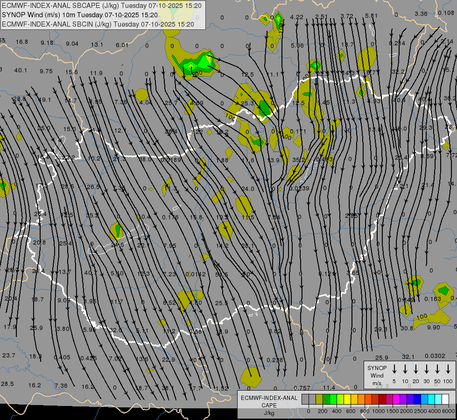This screenshot has width=457, height=420.
Task: Select the dark green CAPE legend swatch
Action: tap(326, 399)
